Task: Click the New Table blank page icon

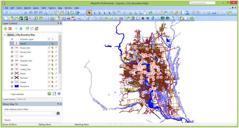Action: pos(6,18)
